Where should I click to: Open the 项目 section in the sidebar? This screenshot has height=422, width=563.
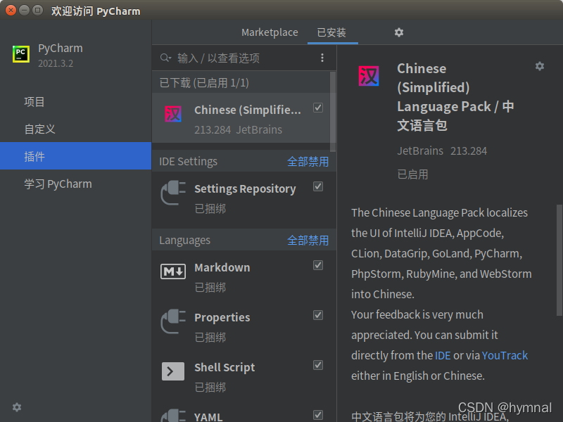coord(76,102)
